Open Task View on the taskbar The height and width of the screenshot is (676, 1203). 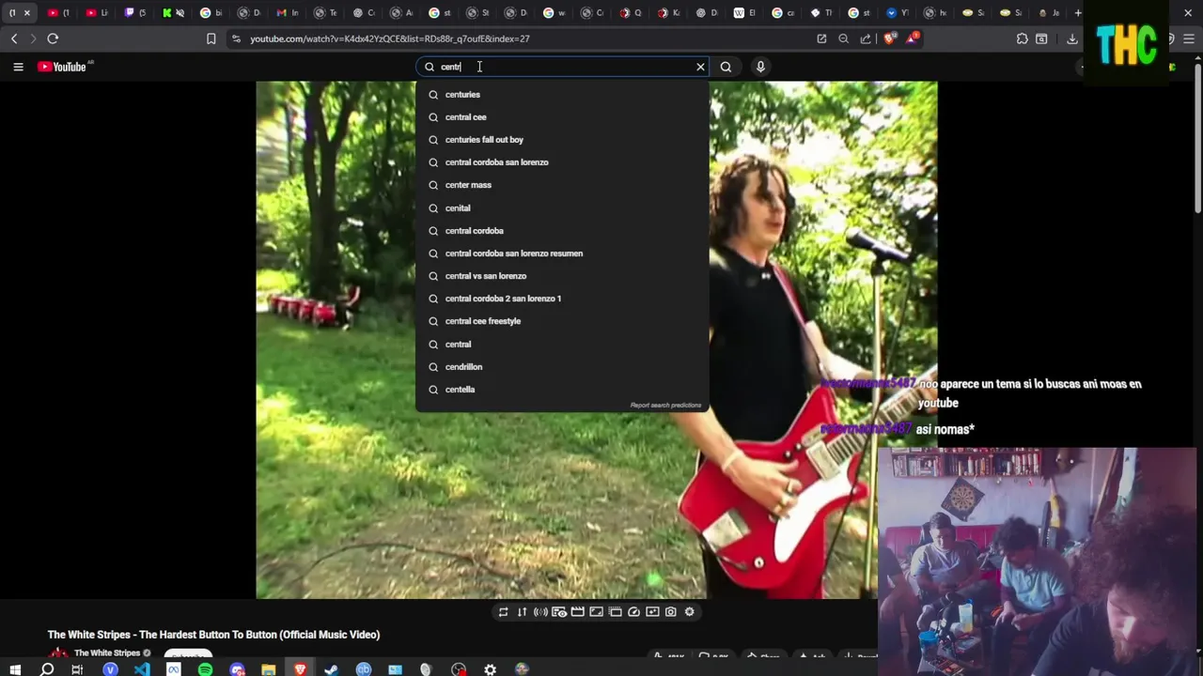77,669
